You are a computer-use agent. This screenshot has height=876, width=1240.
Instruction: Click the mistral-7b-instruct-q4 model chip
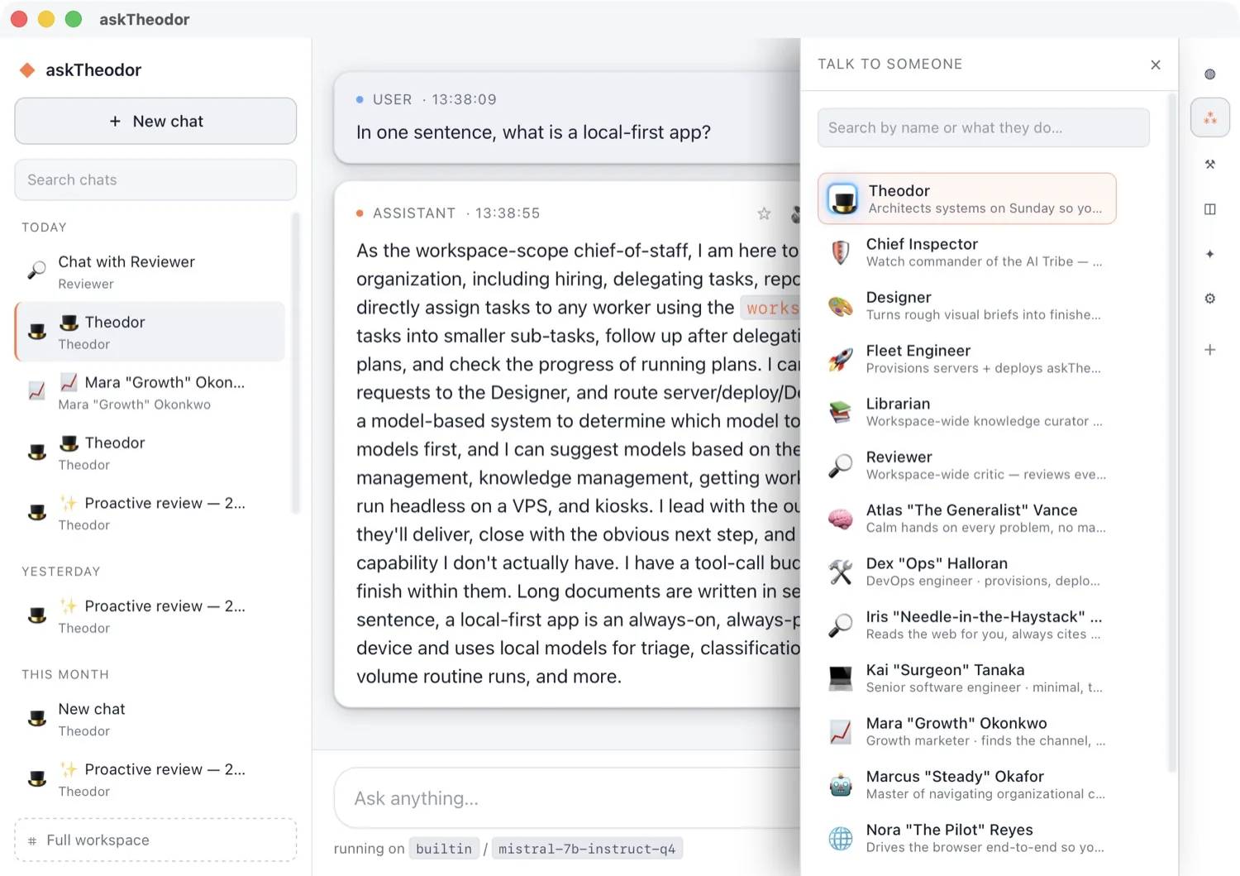point(587,849)
